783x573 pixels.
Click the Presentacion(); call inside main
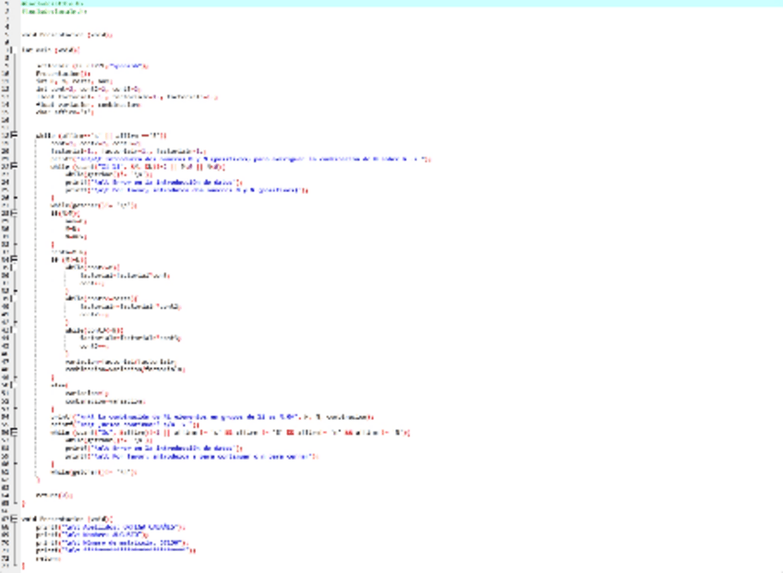pyautogui.click(x=54, y=73)
